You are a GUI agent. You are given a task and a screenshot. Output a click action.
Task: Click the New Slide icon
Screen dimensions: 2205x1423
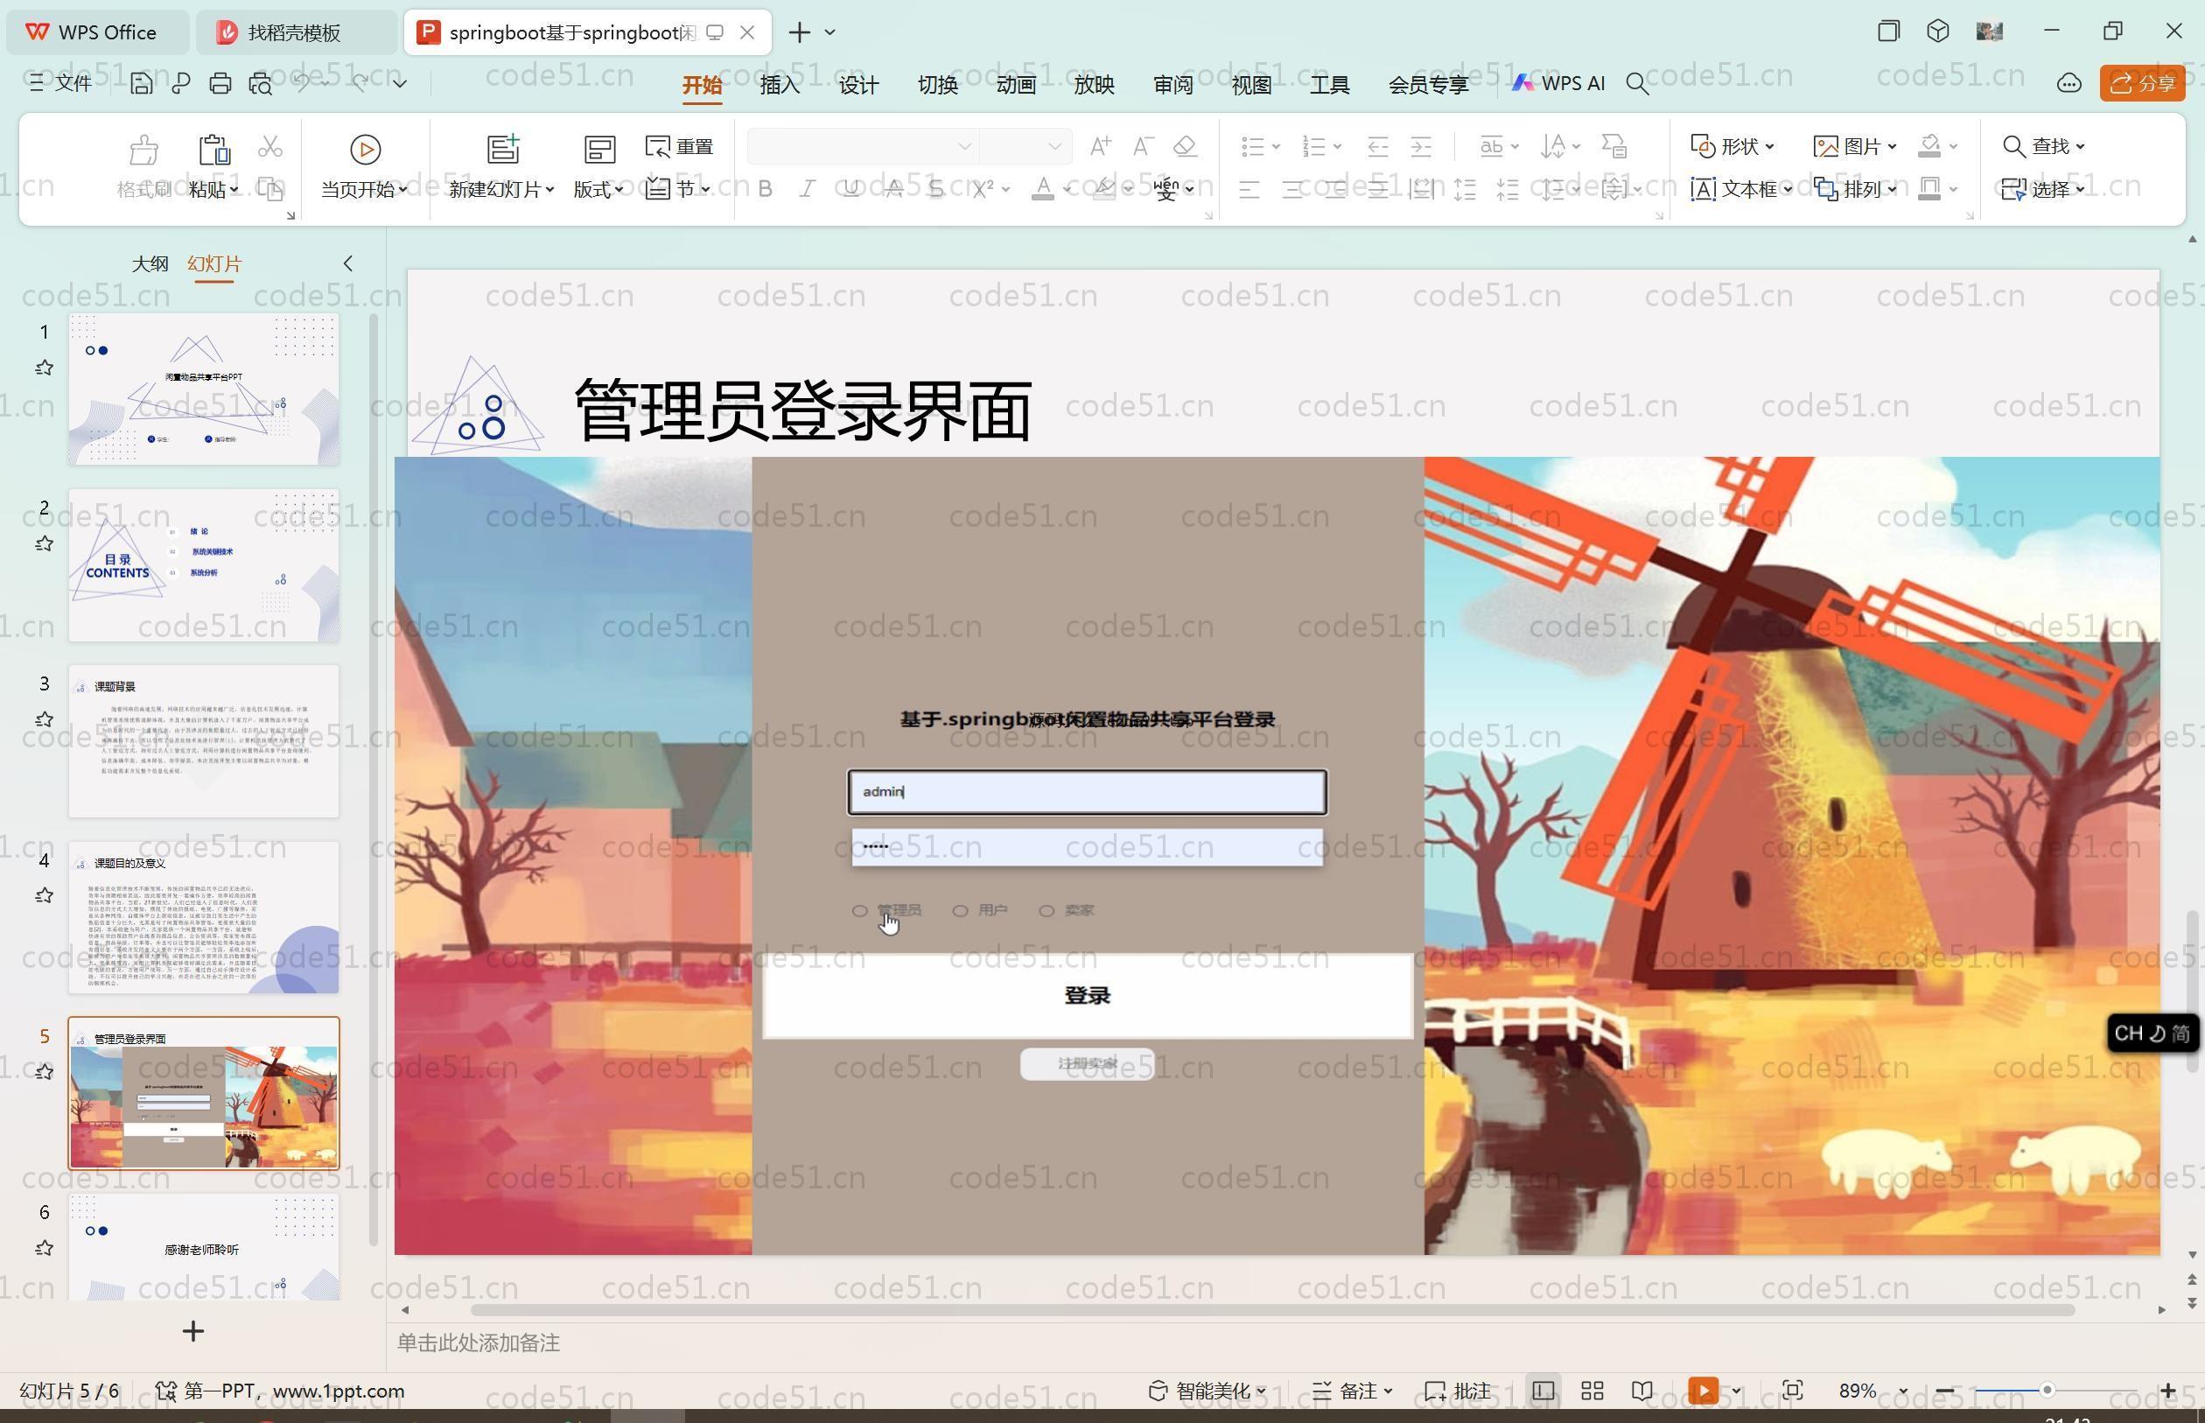pos(502,149)
